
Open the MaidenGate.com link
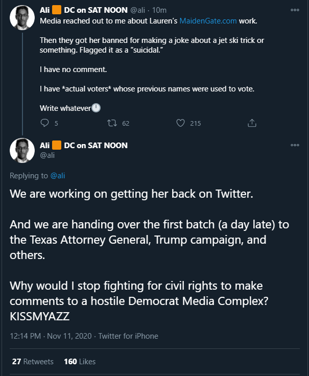tap(208, 20)
